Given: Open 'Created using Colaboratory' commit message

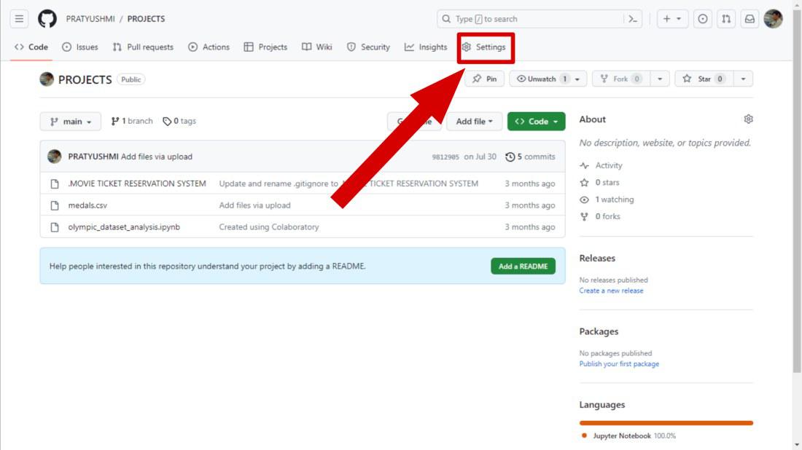Looking at the screenshot, I should coord(269,226).
